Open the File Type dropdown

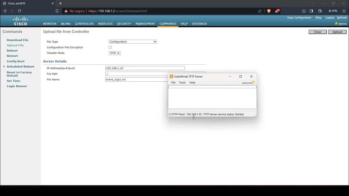(133, 42)
